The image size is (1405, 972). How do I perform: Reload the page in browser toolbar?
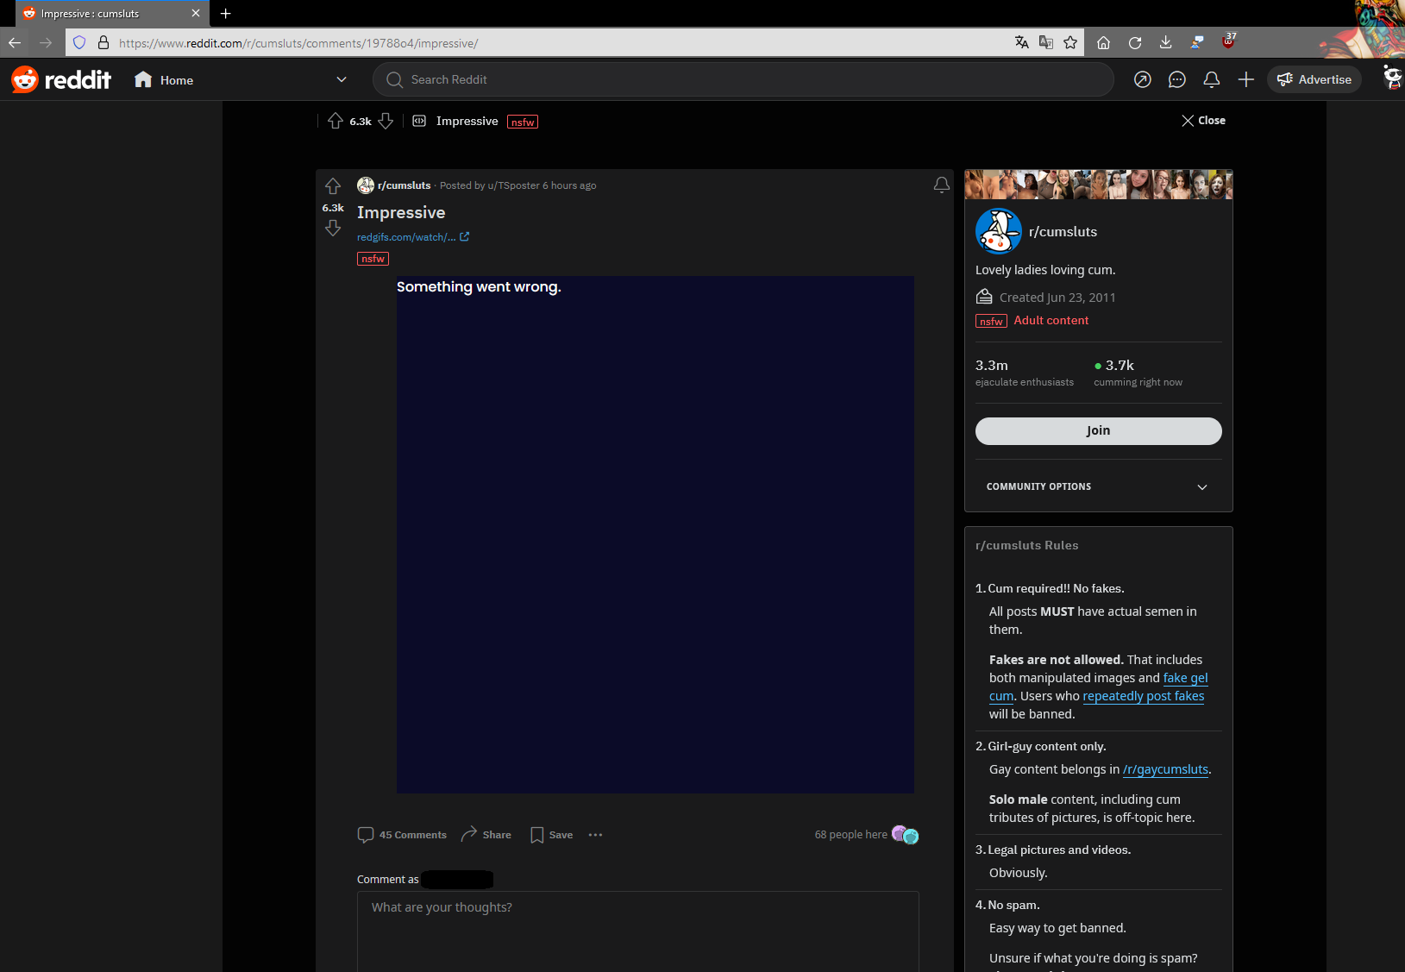click(x=1135, y=43)
